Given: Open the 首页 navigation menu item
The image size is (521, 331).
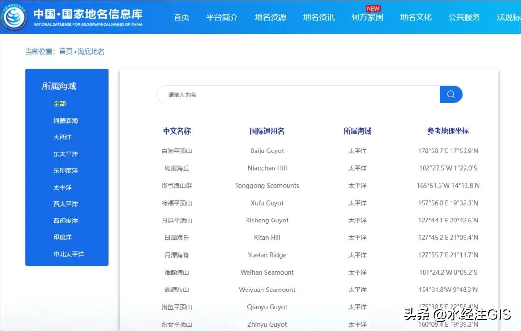Looking at the screenshot, I should coord(181,17).
